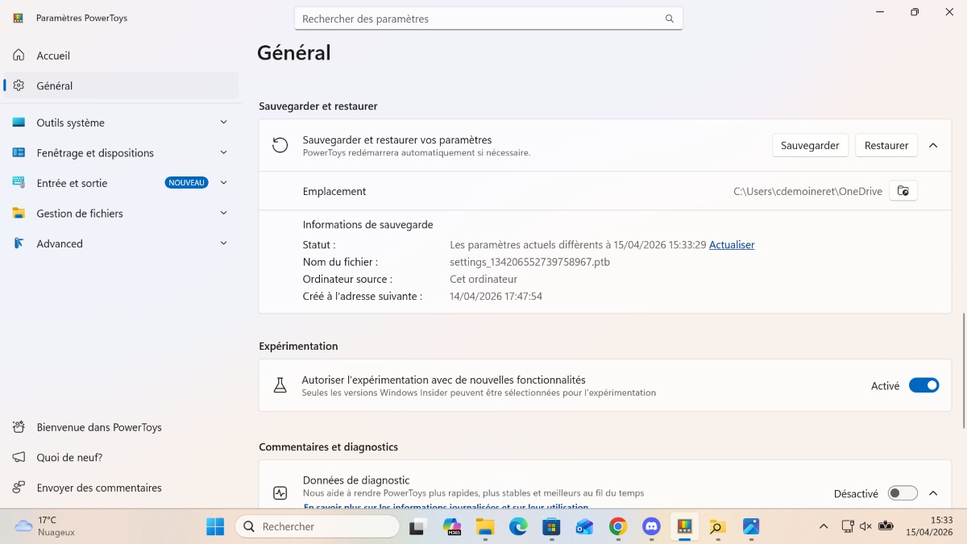Click the restore history icon beside Sauvegarder et restaurer

coord(280,145)
